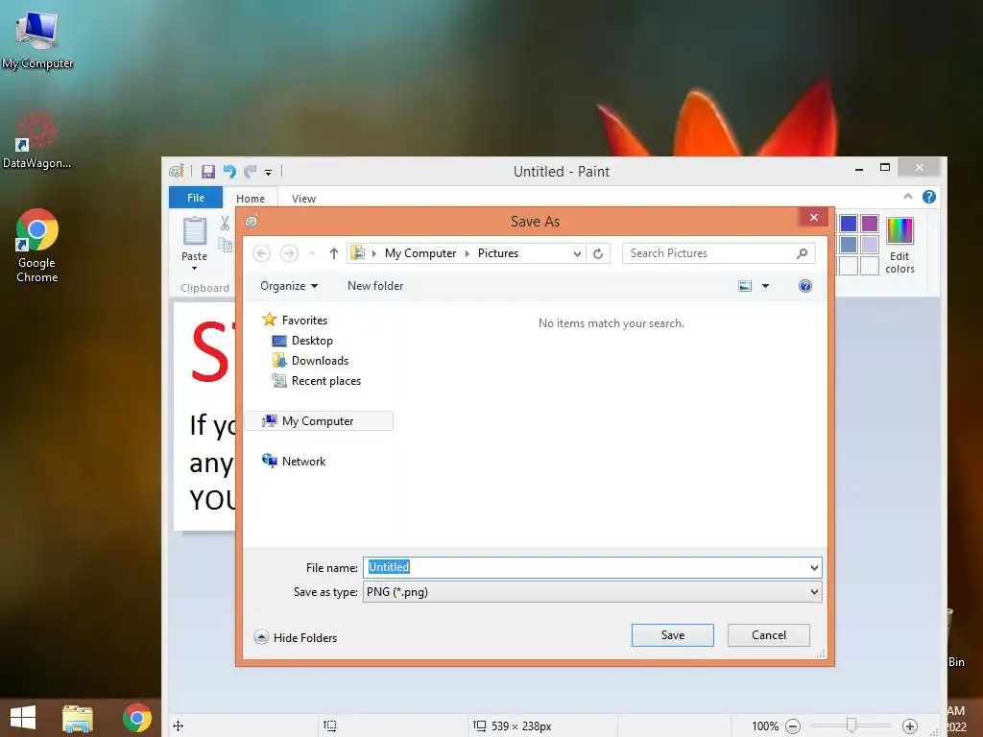Select Network in the navigation pane
983x737 pixels.
295,462
